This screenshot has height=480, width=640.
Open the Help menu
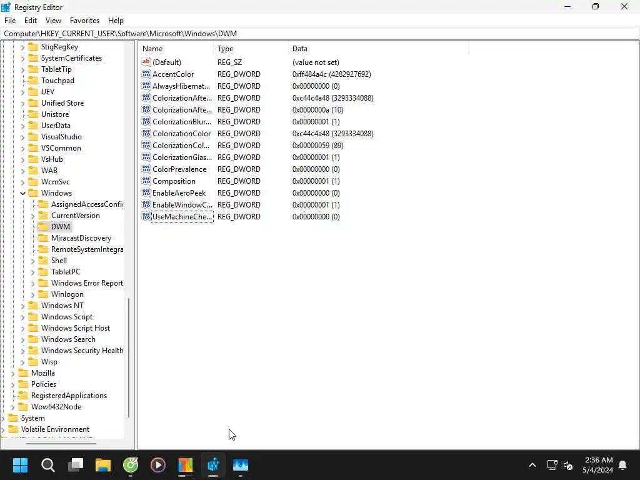point(116,21)
